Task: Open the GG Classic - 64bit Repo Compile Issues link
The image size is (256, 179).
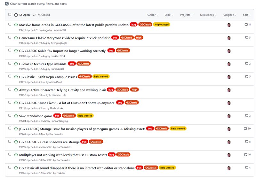Action: 48,77
